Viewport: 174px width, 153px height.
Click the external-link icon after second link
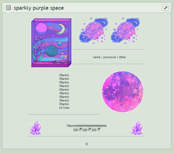pos(89,129)
